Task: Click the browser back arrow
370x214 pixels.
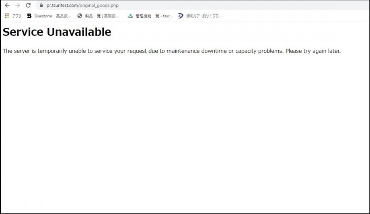Action: click(7, 5)
